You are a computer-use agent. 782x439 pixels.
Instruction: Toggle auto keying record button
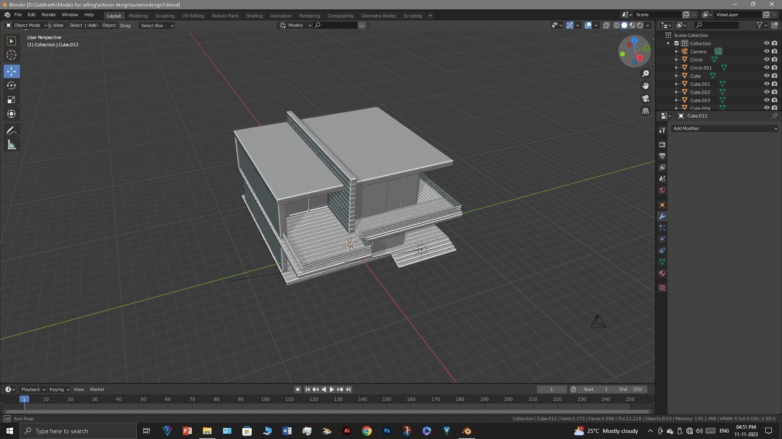click(x=298, y=389)
